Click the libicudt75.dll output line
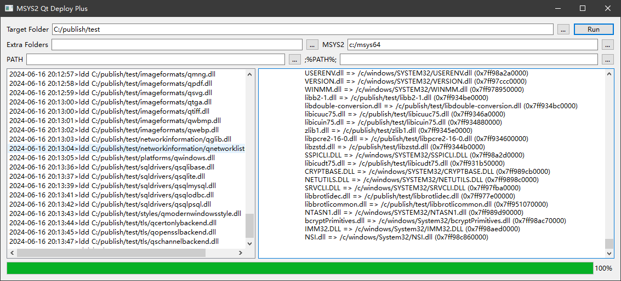This screenshot has height=281, width=621. pos(404,163)
